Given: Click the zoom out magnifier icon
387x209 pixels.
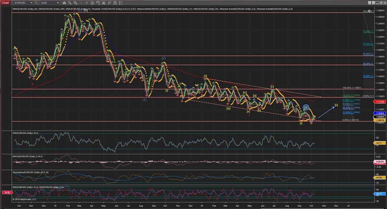Looking at the screenshot, I should tap(81, 3).
